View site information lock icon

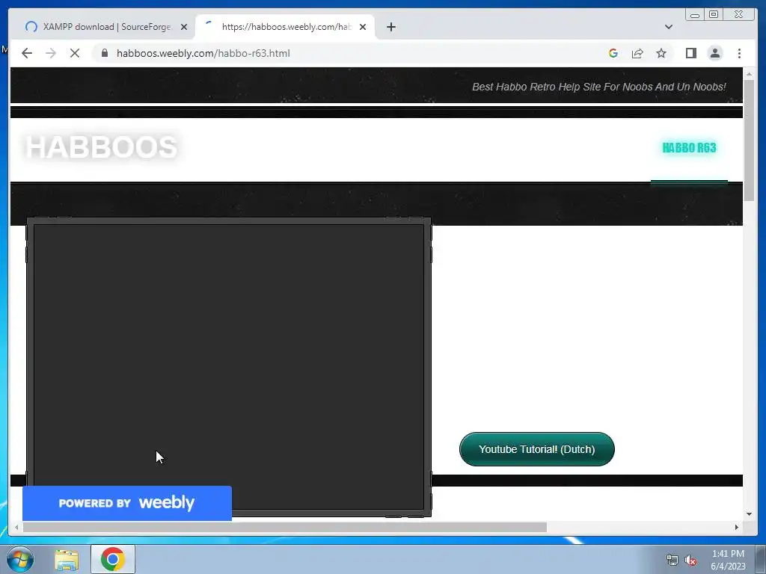(104, 53)
